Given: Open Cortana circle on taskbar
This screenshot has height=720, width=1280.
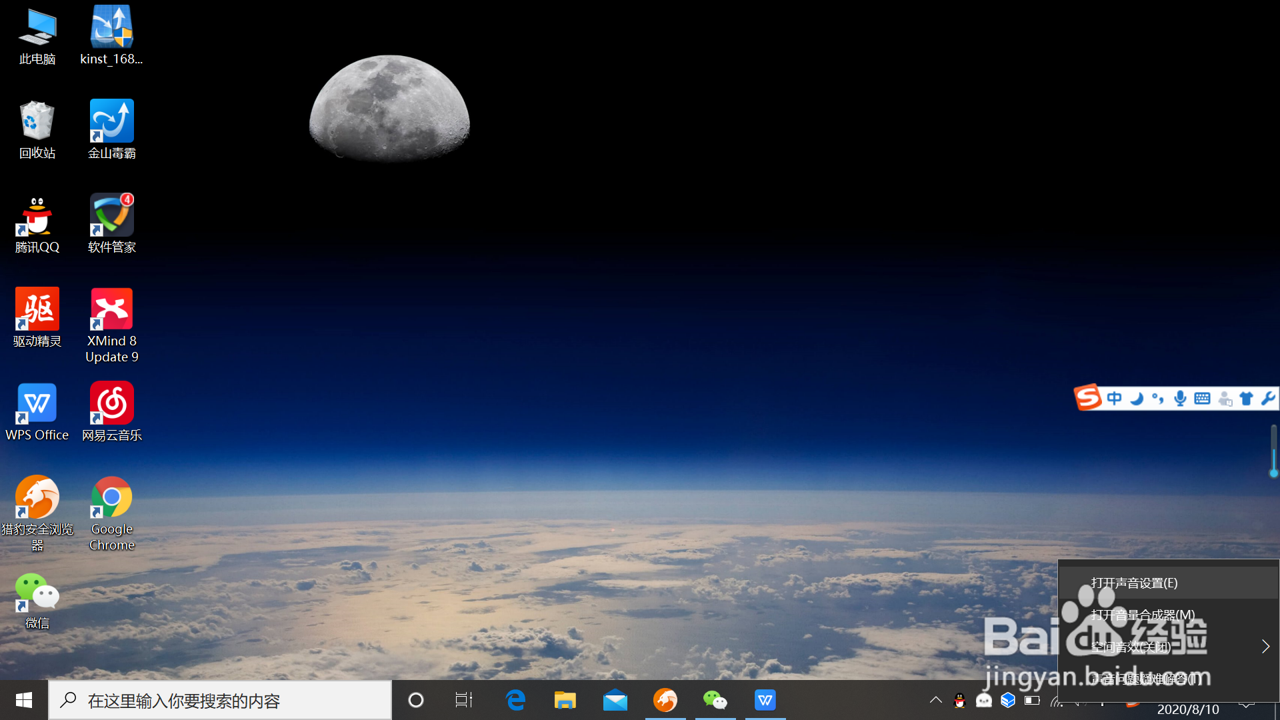Looking at the screenshot, I should [416, 700].
